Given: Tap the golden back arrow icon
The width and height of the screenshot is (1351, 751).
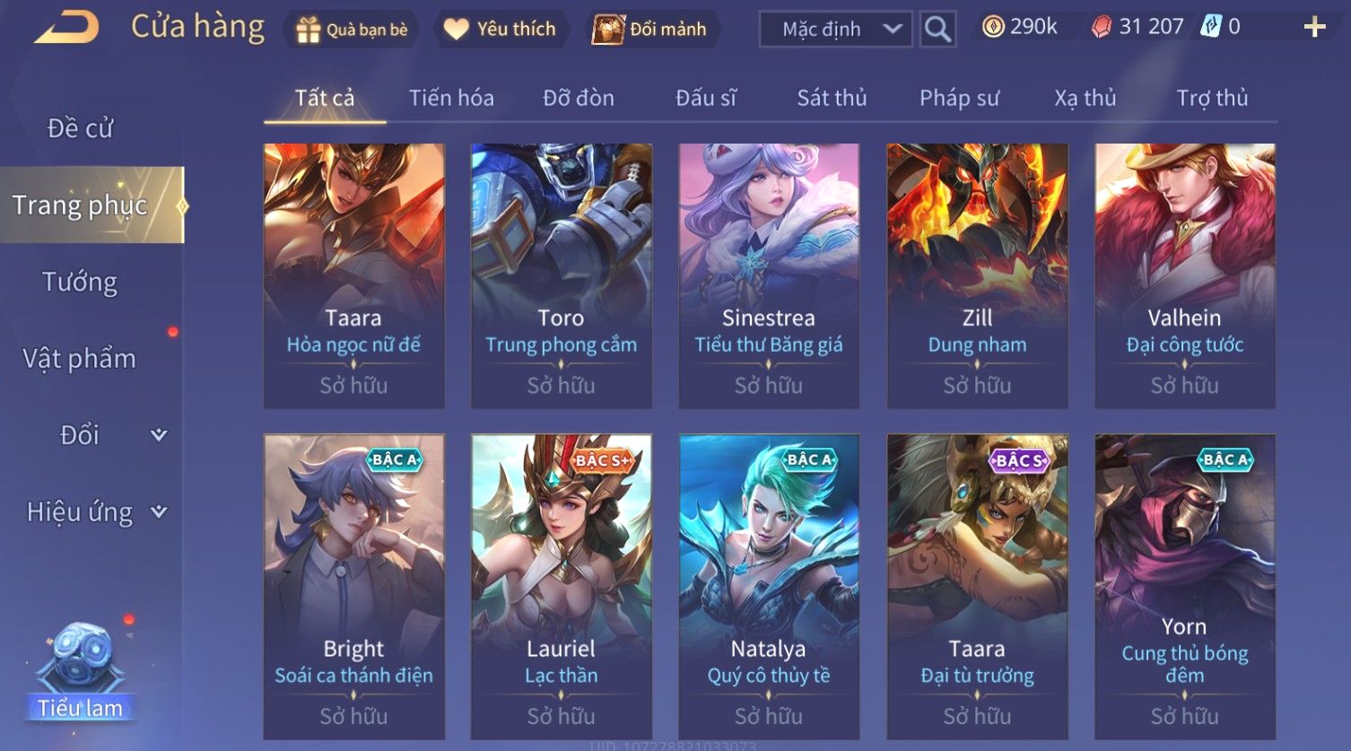Looking at the screenshot, I should 66,28.
